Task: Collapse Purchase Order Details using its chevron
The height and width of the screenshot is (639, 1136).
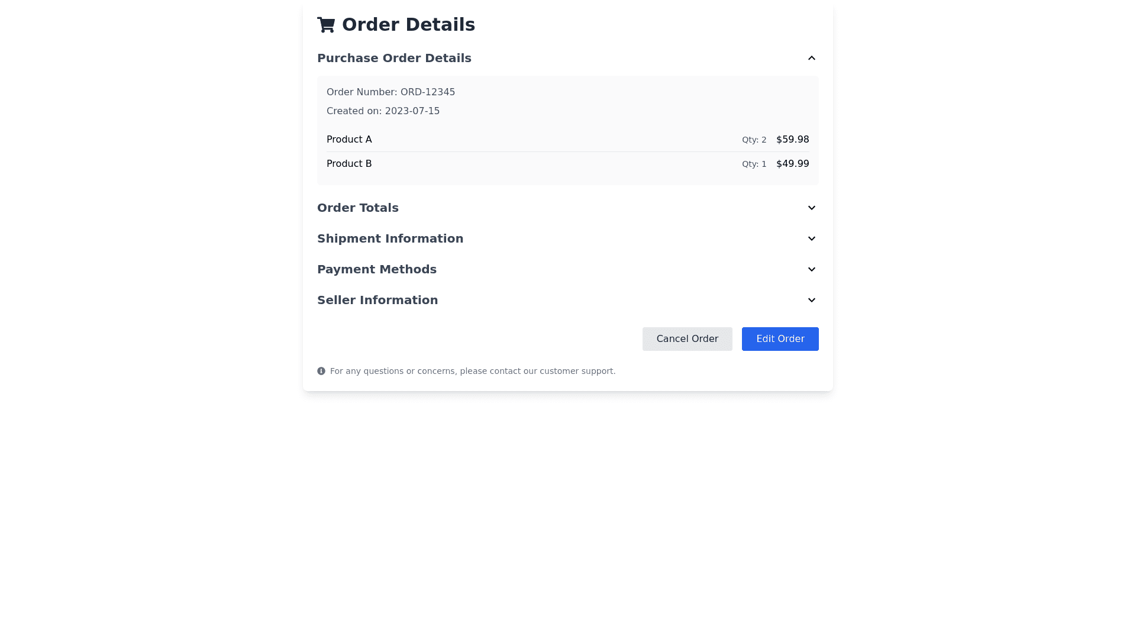Action: [x=811, y=58]
